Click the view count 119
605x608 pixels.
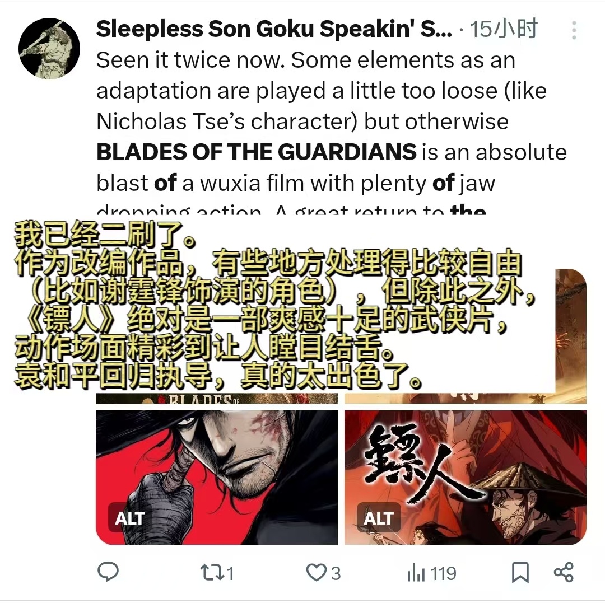[x=443, y=573]
